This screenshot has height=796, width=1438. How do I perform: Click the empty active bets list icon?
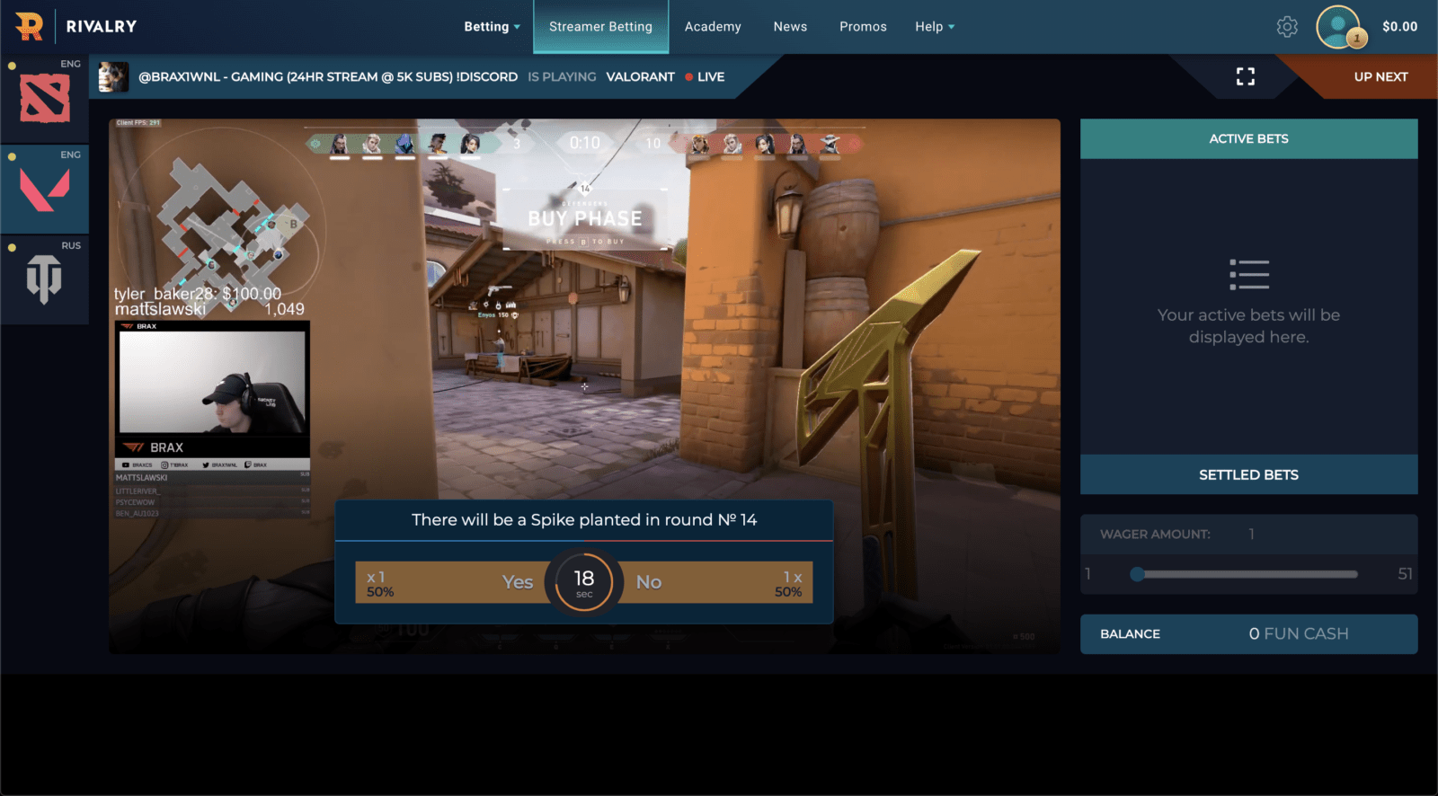[x=1249, y=274]
